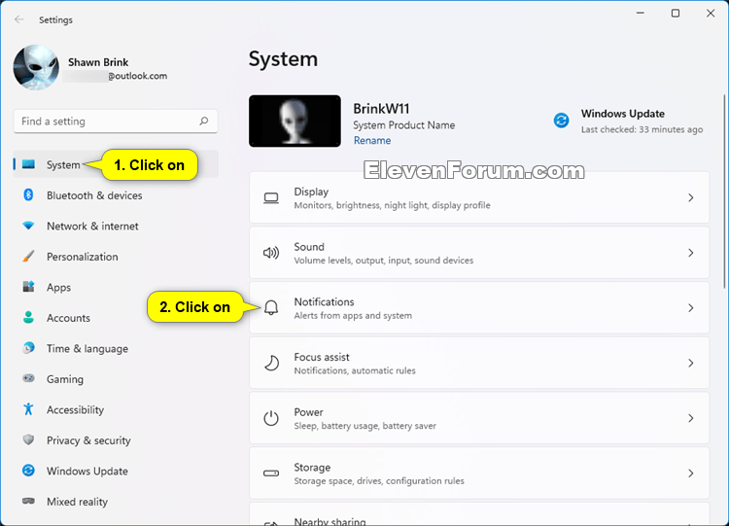This screenshot has height=526, width=729.
Task: Open Focus assist settings
Action: (x=479, y=363)
